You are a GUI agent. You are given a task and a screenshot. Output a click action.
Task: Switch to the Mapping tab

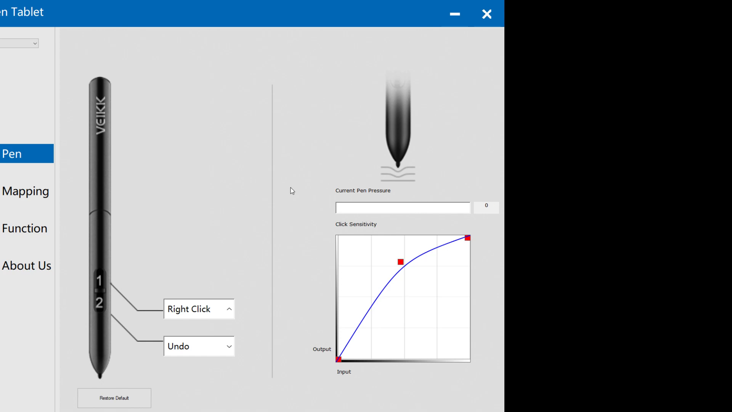(x=26, y=191)
